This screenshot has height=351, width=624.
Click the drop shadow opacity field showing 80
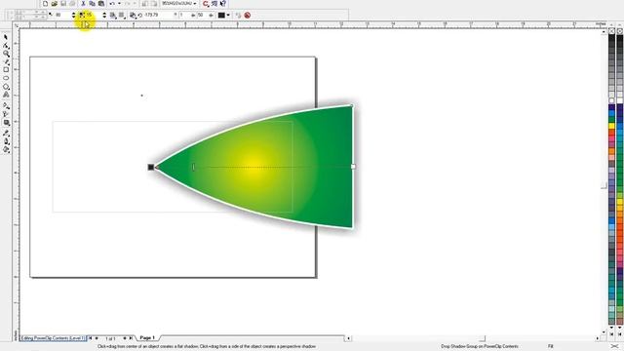(x=62, y=16)
